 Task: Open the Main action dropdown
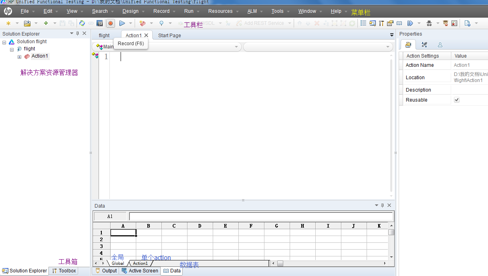pos(236,47)
